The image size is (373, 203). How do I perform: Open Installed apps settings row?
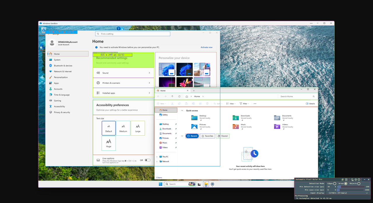click(123, 93)
